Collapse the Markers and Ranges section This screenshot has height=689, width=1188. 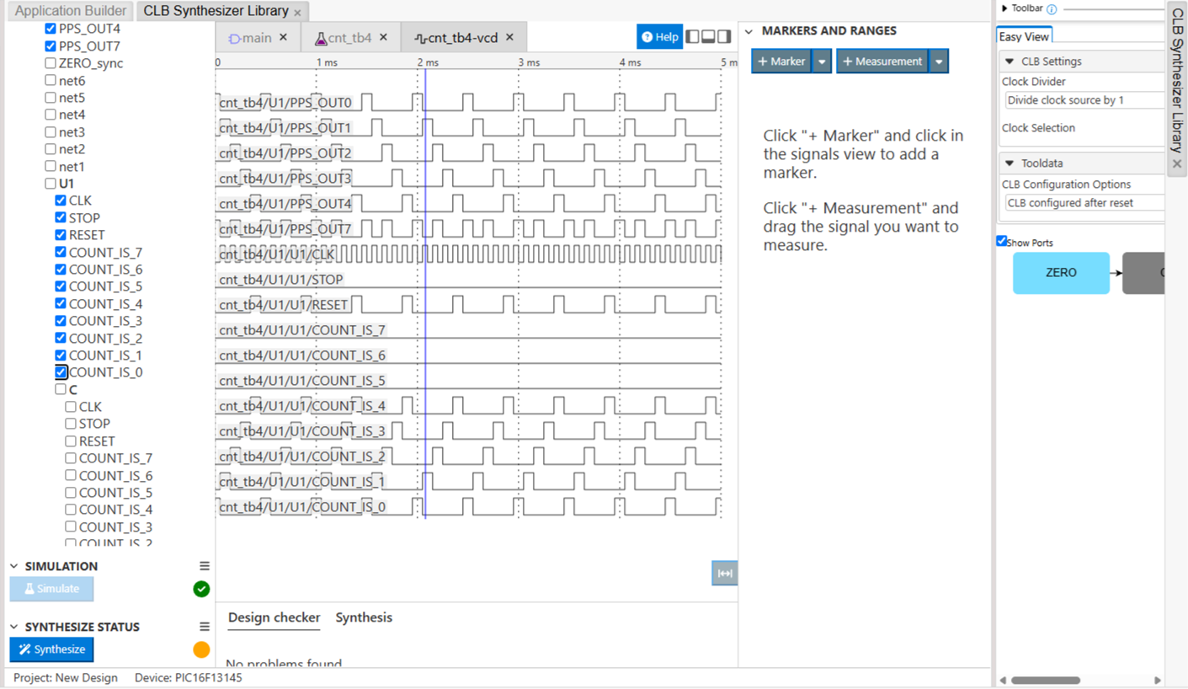[749, 31]
